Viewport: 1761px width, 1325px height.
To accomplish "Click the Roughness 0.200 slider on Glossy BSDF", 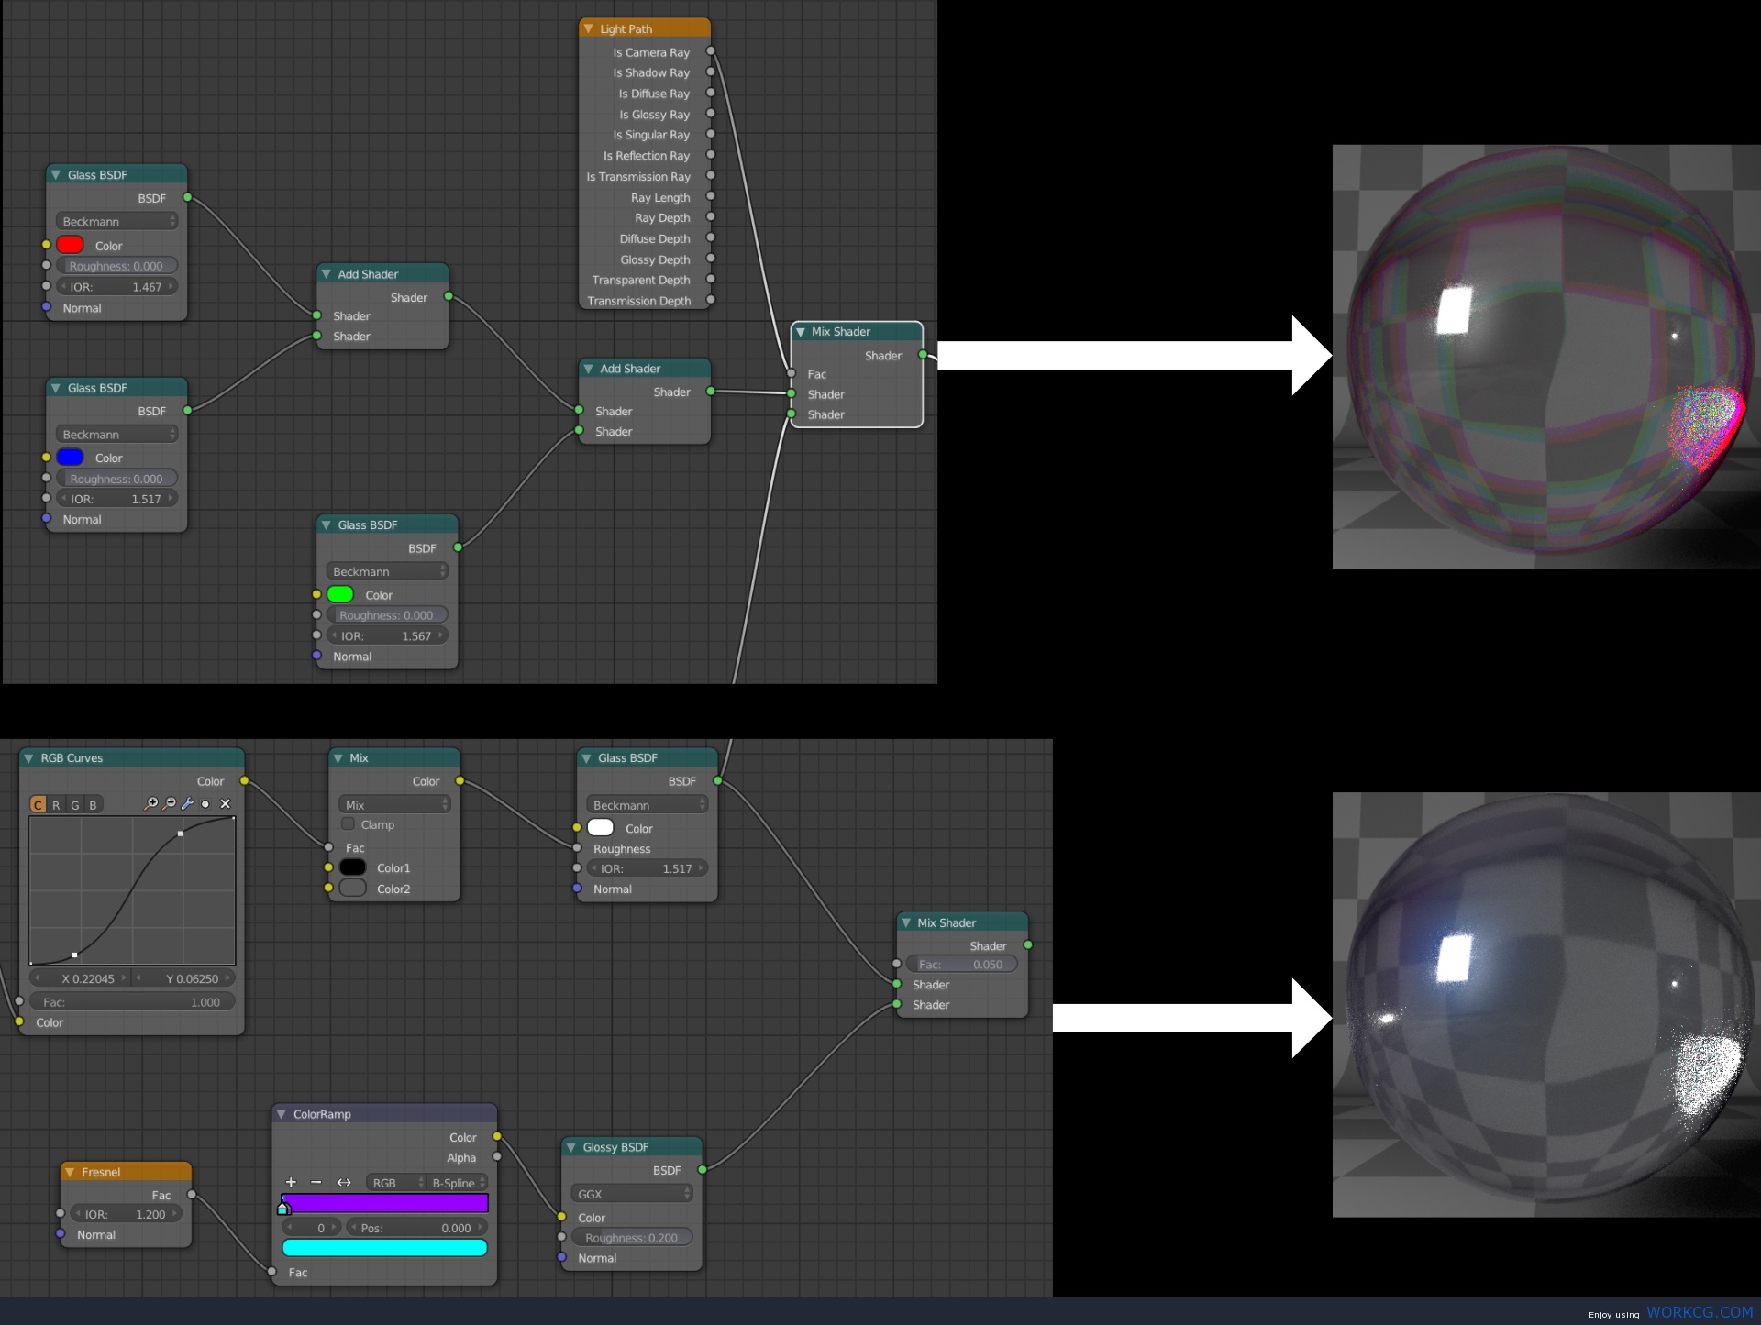I will (x=631, y=1237).
